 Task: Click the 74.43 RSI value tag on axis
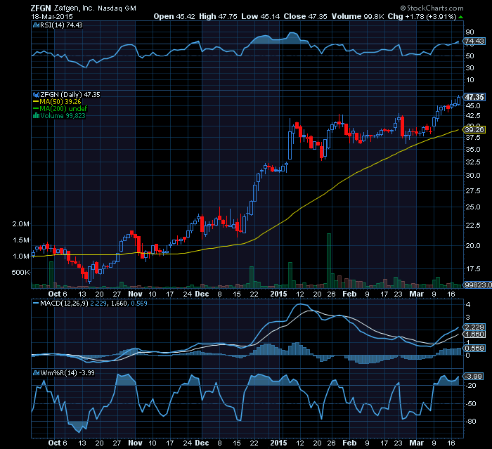pos(474,41)
